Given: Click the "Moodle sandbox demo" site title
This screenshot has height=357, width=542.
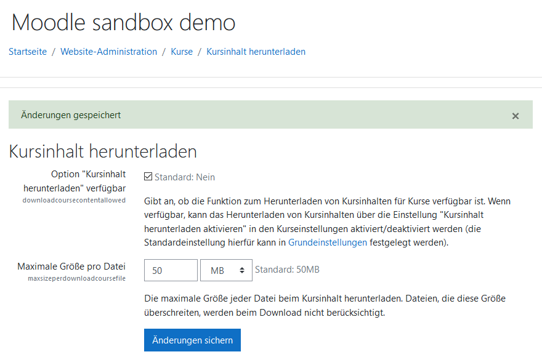Looking at the screenshot, I should (x=123, y=23).
